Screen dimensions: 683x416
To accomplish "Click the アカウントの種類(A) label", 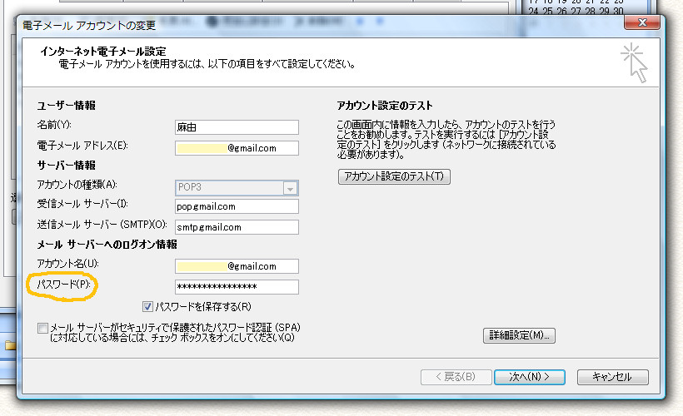I will tap(77, 185).
